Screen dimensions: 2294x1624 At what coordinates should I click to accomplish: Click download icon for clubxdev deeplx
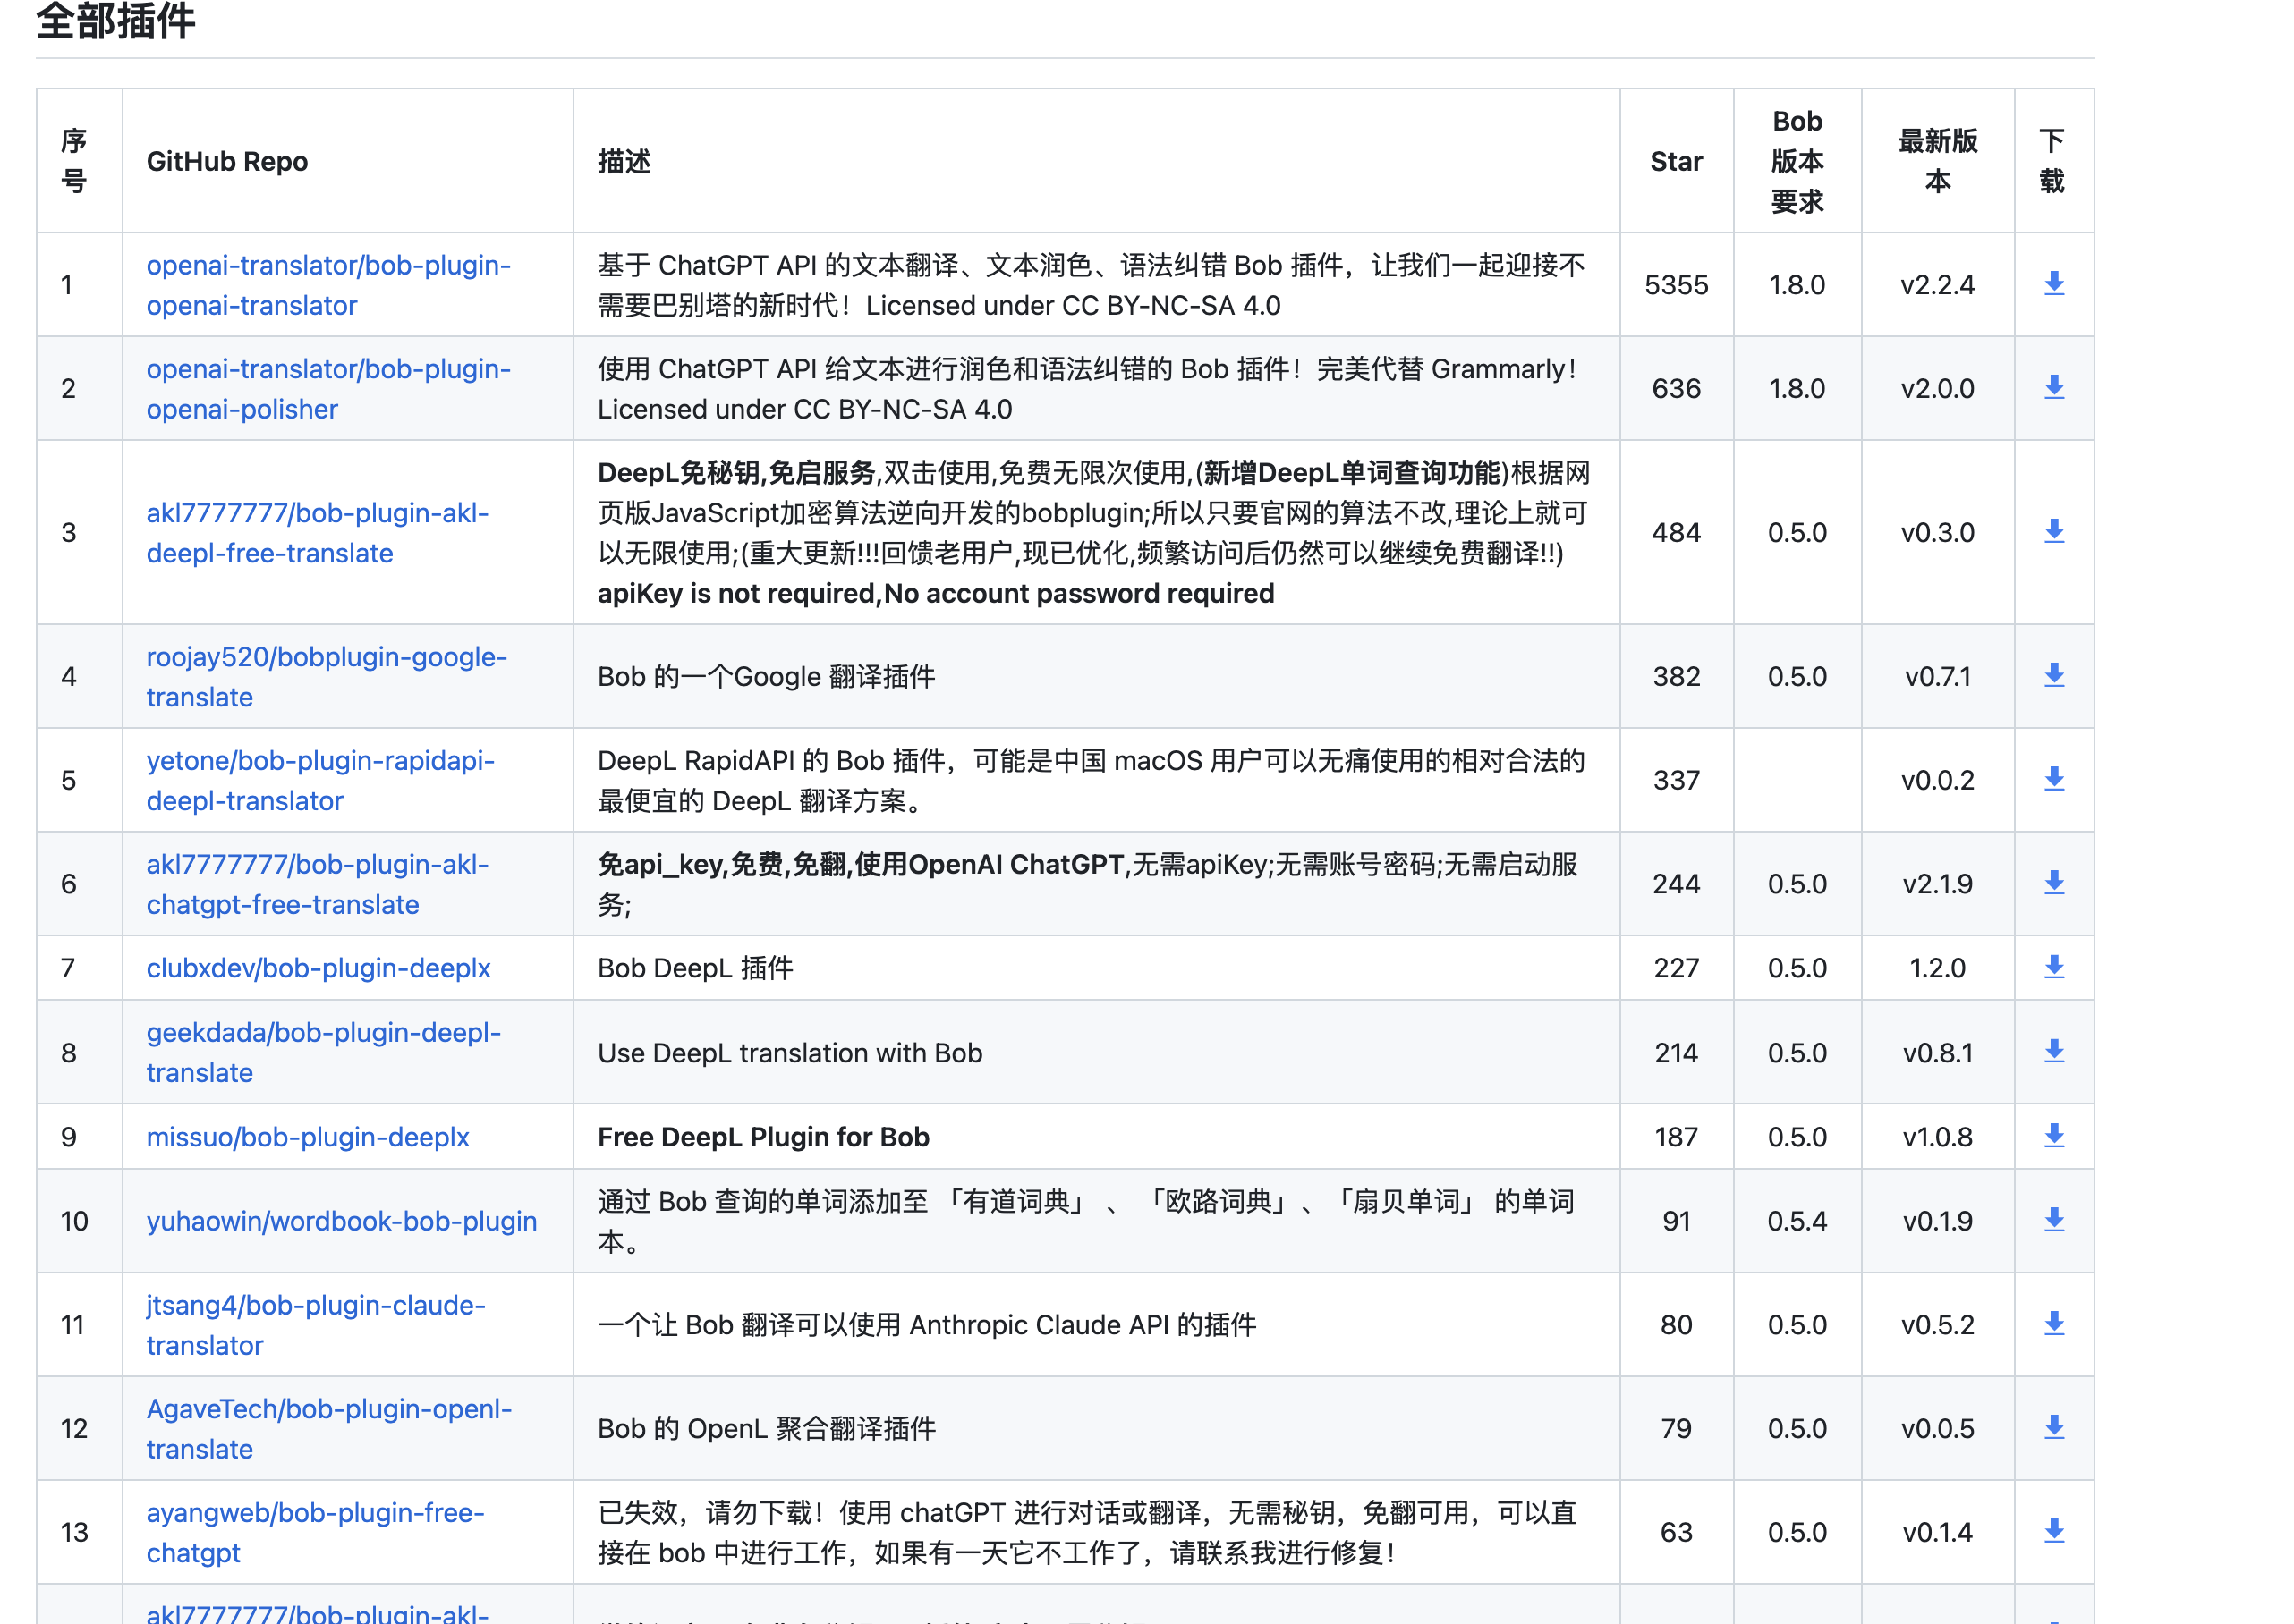[2053, 967]
